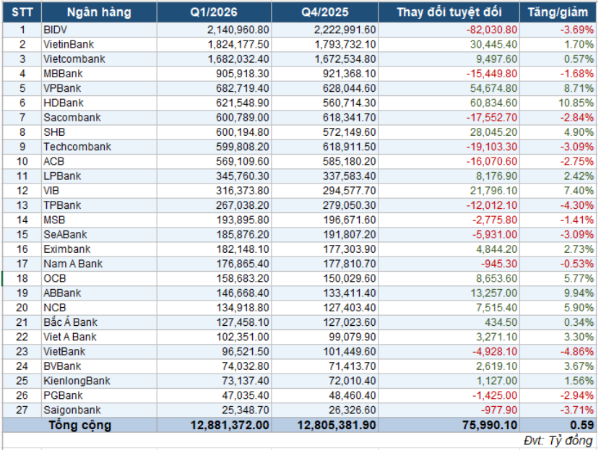Viewport: 601px width, 453px height.
Task: Select the Saigonbank name cell
Action: pyautogui.click(x=99, y=410)
